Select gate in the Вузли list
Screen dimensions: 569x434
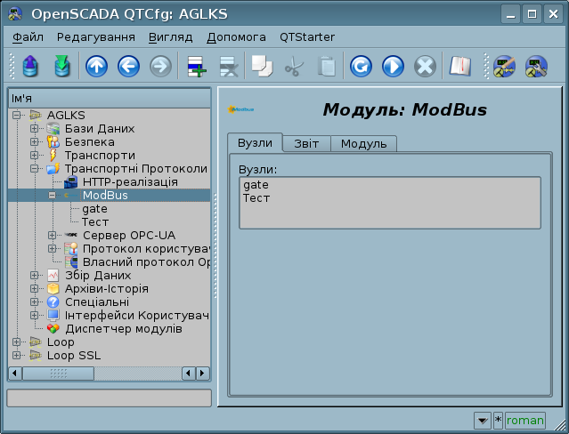click(x=256, y=184)
